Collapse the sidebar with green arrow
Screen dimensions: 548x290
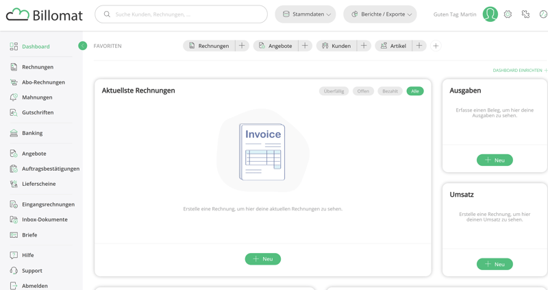pos(82,46)
